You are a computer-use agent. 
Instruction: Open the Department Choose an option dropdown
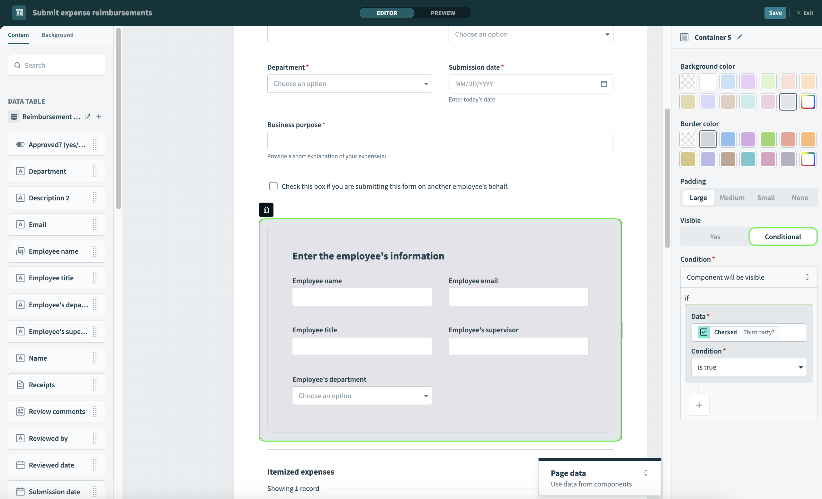pyautogui.click(x=349, y=84)
